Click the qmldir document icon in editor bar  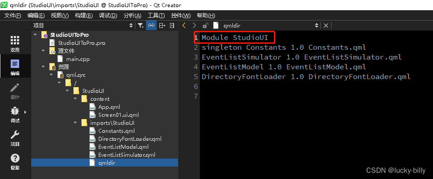216,26
